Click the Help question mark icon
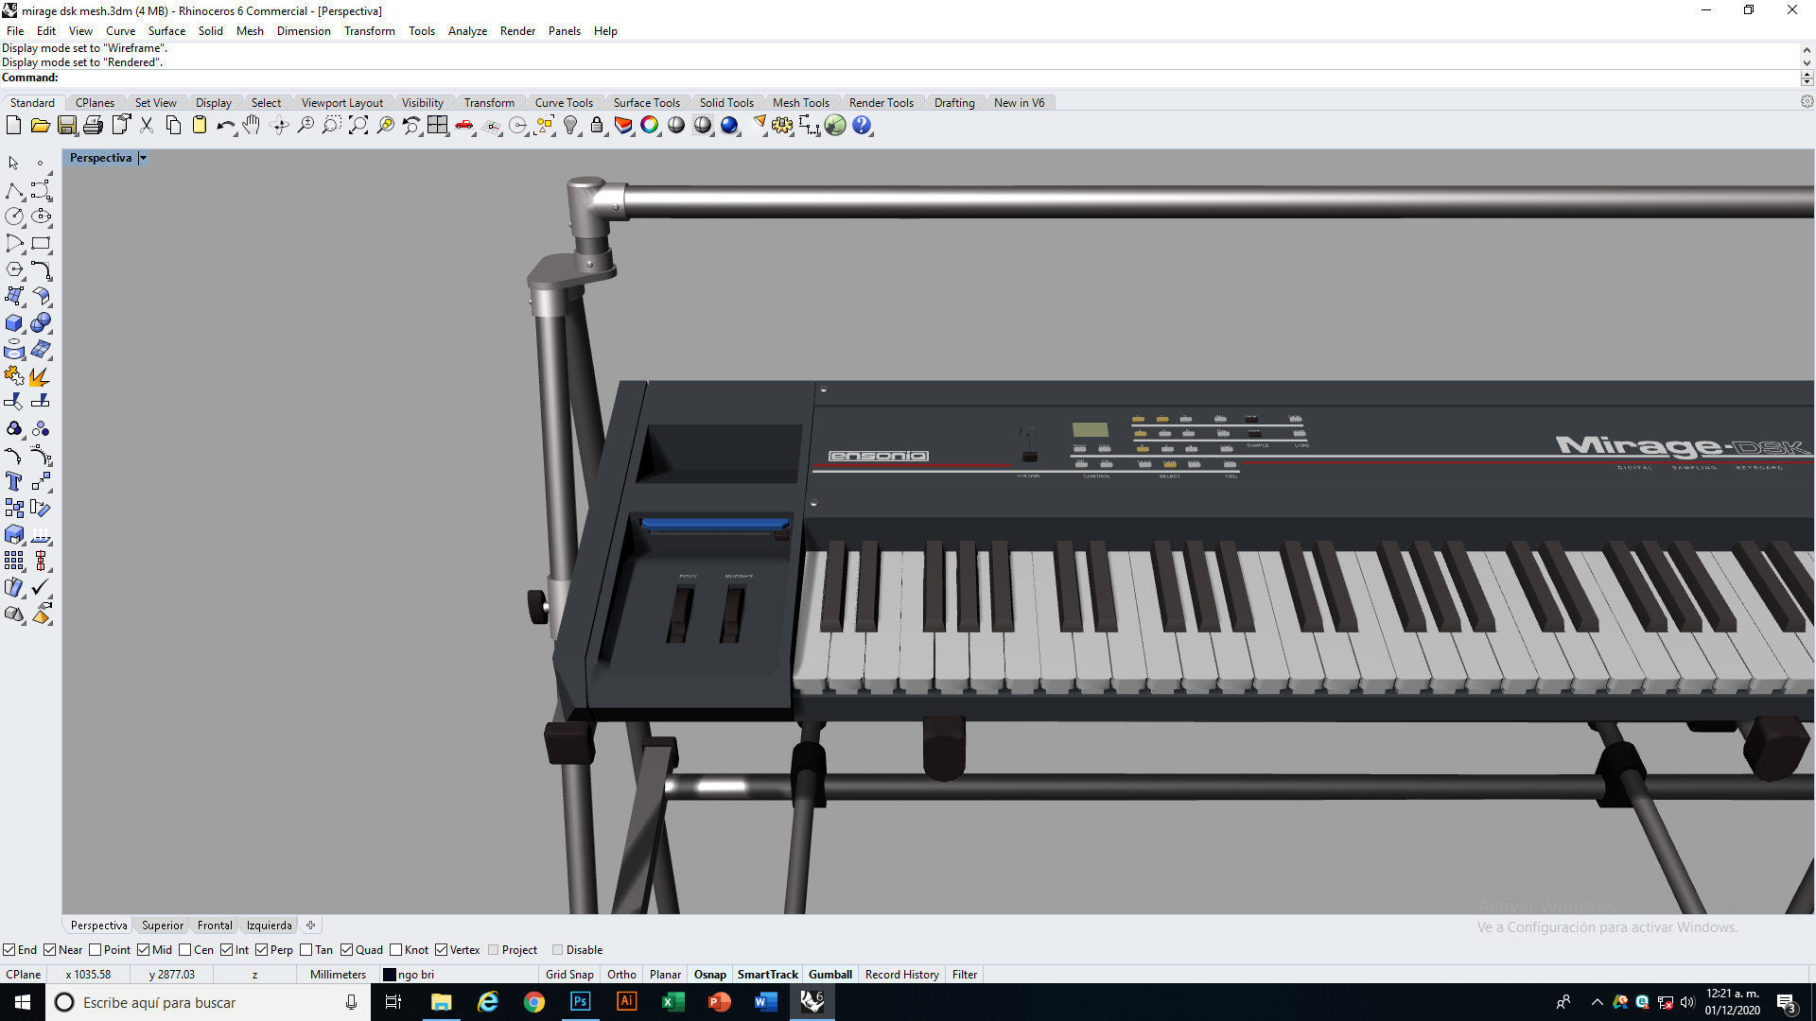Viewport: 1816px width, 1021px height. click(x=862, y=125)
